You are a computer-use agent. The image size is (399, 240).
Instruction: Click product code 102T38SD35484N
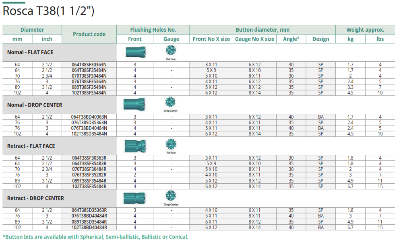click(89, 134)
